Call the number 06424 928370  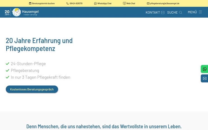[76, 3]
